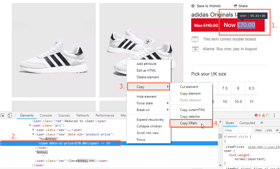Collapse the span class now node
The height and width of the screenshot is (169, 280).
point(33,134)
